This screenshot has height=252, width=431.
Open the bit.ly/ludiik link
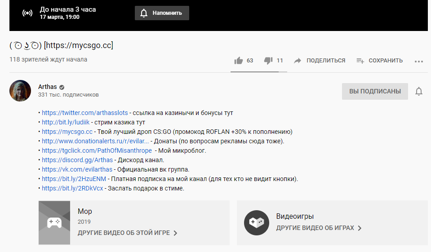click(x=66, y=122)
